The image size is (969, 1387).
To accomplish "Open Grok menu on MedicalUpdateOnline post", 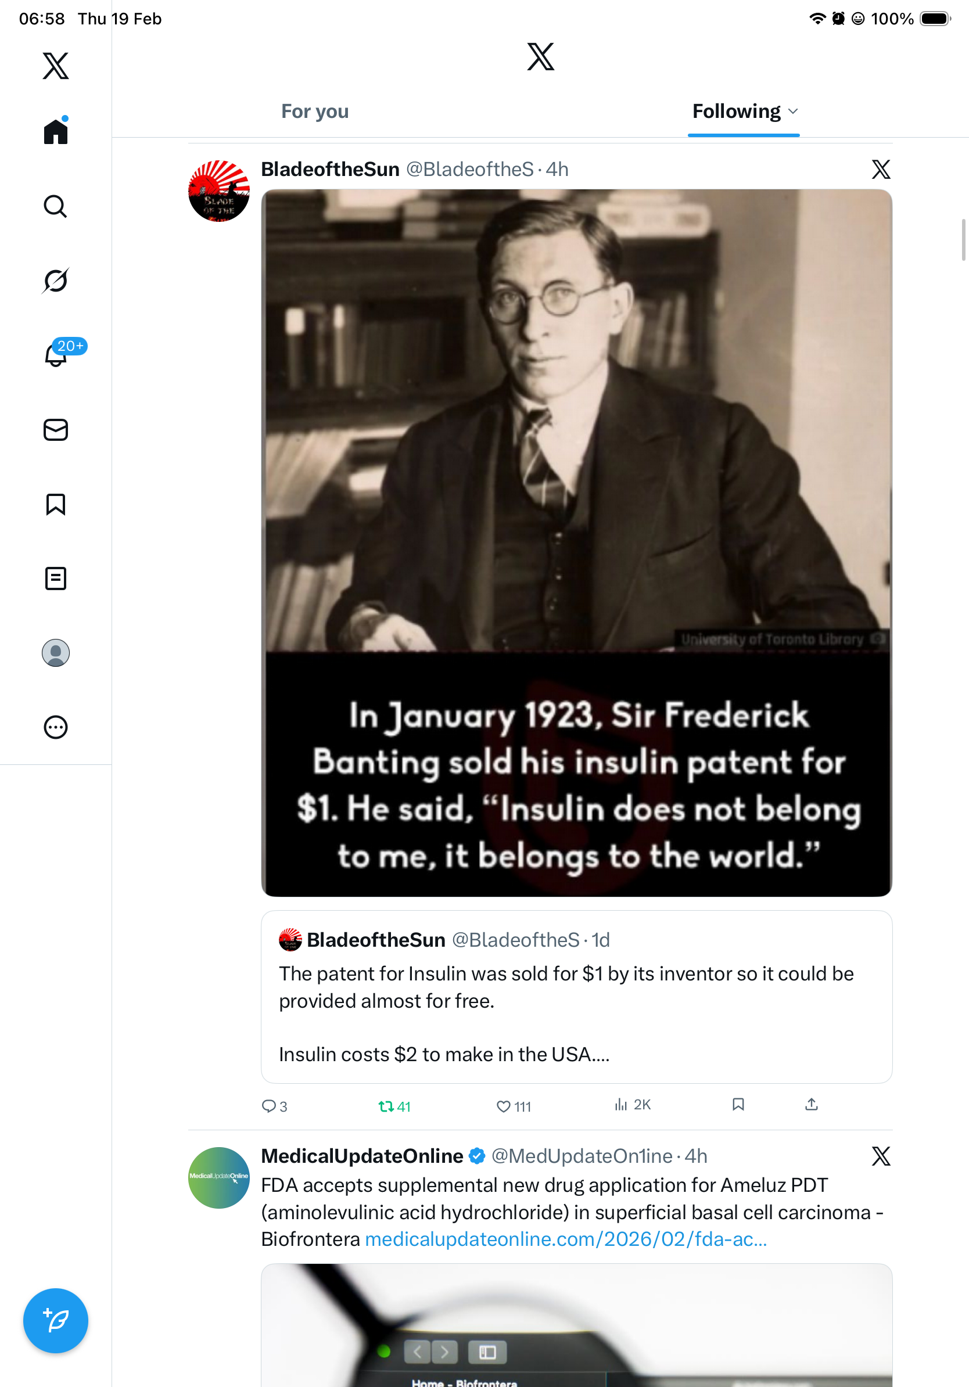I will pos(881,1156).
